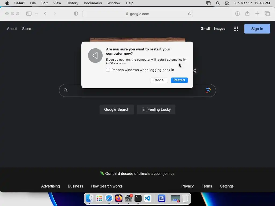
Task: Toggle Safari sidebar icon
Action: [29, 14]
